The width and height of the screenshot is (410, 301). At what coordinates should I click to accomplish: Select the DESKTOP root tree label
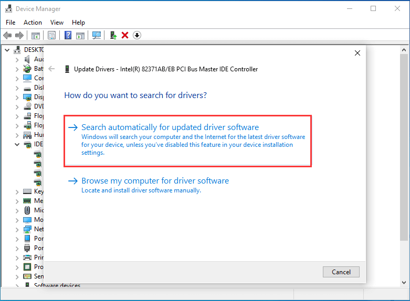pos(34,50)
